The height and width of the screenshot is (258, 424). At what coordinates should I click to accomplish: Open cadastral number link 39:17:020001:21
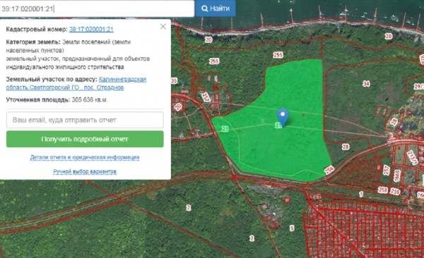point(91,29)
